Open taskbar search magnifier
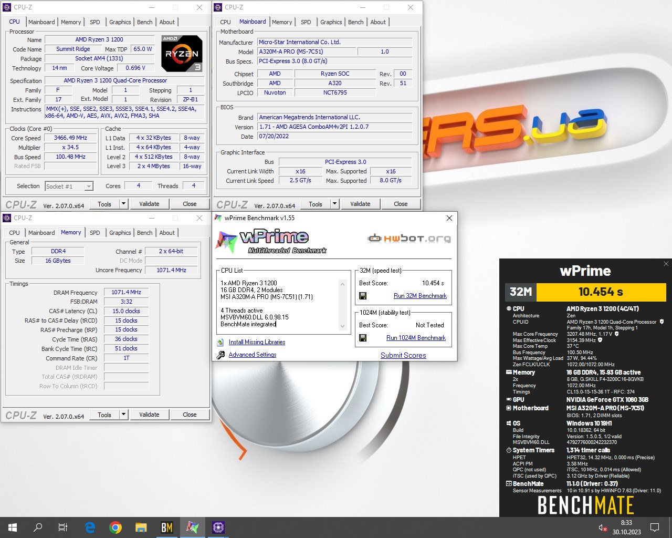The height and width of the screenshot is (538, 672). coord(38,527)
